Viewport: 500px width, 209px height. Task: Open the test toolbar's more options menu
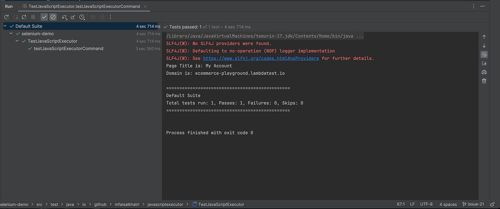pyautogui.click(x=110, y=17)
